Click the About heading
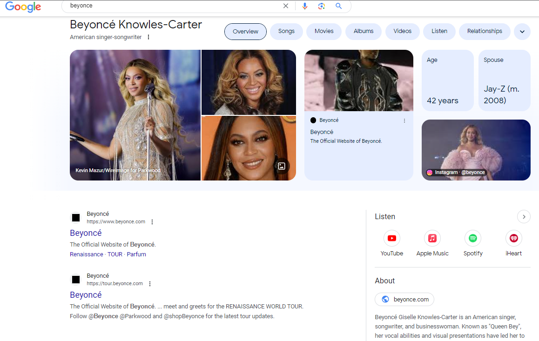Image resolution: width=539 pixels, height=341 pixels. (x=384, y=281)
